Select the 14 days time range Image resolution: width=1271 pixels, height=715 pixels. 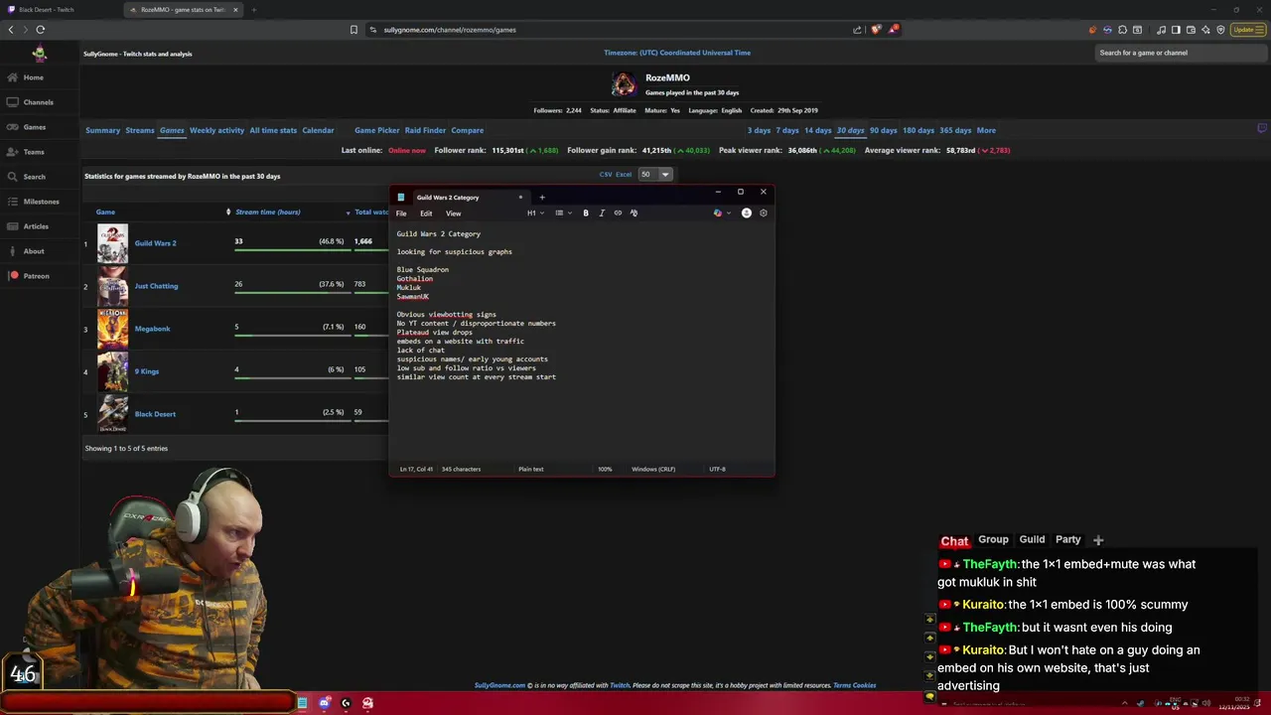(818, 130)
